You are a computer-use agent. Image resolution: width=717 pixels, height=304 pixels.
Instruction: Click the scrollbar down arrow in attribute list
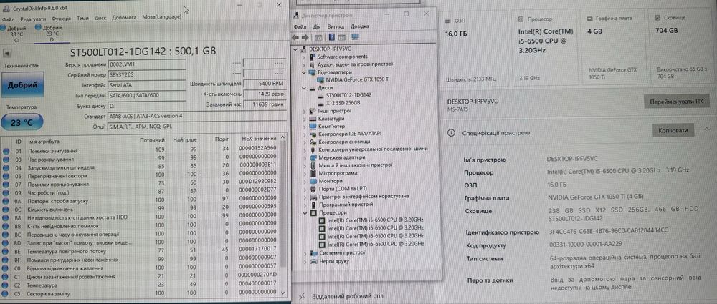282,292
